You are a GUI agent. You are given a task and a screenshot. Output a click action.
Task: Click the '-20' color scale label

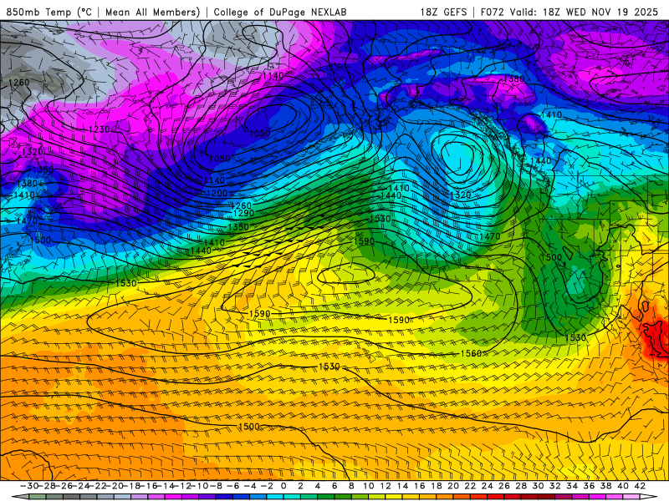click(115, 486)
